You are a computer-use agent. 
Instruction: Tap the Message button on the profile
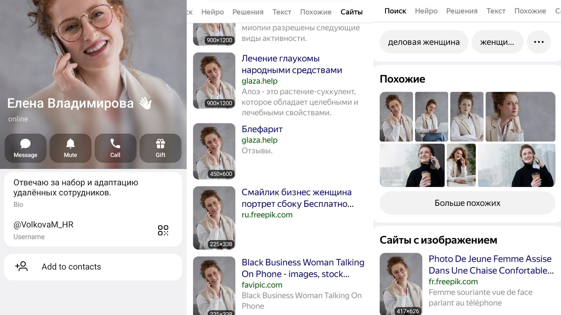26,148
